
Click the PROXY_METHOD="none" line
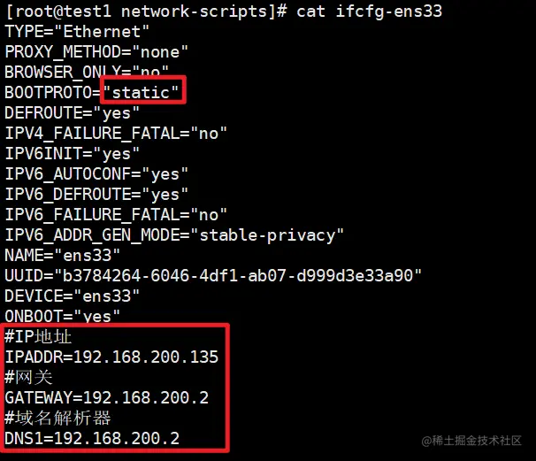tap(96, 52)
